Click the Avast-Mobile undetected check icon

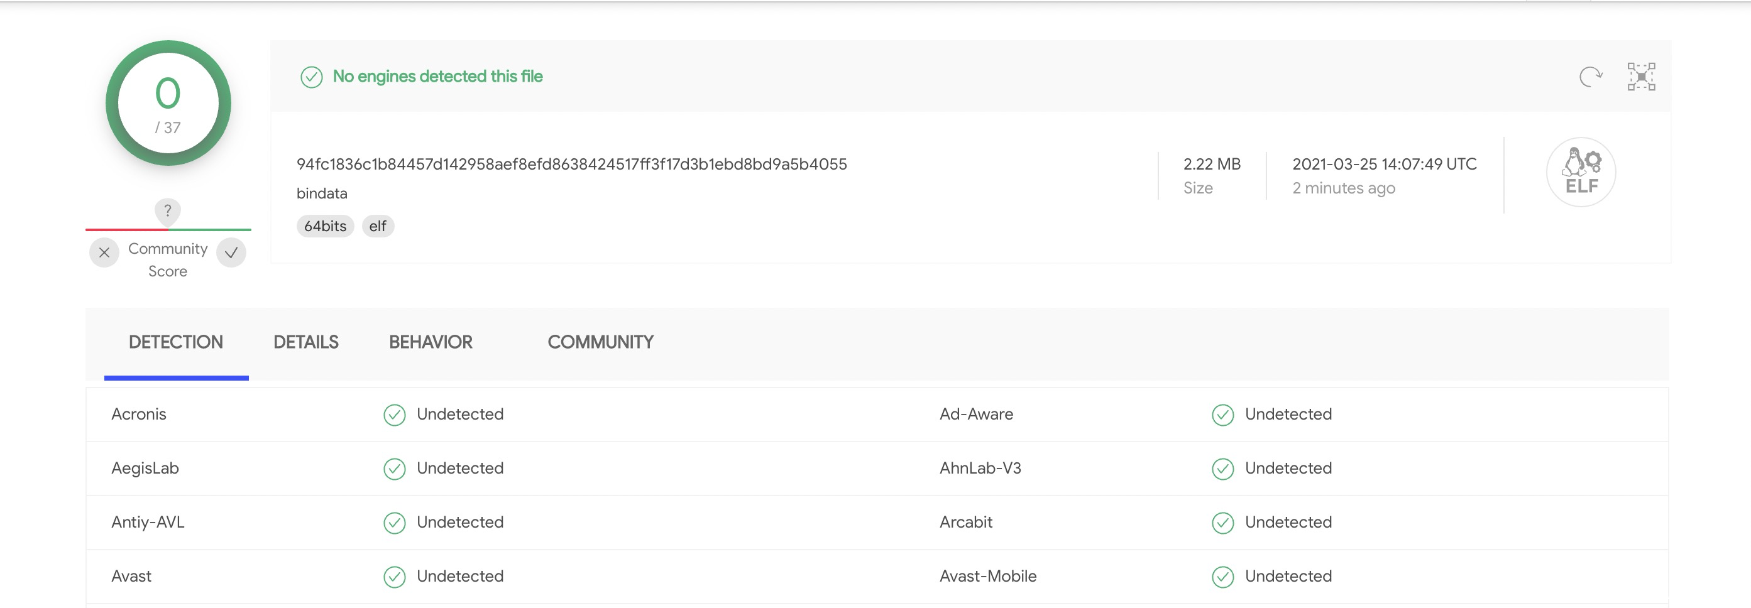click(1222, 577)
